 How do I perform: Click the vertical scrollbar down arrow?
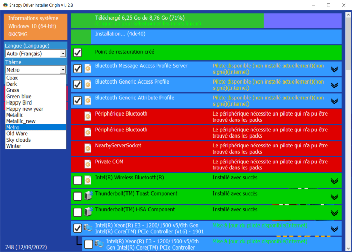click(x=348, y=249)
